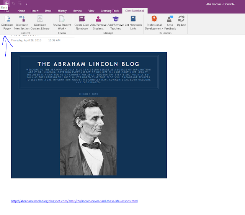Open Add/Remove Teachers
The height and width of the screenshot is (215, 245).
point(116,23)
